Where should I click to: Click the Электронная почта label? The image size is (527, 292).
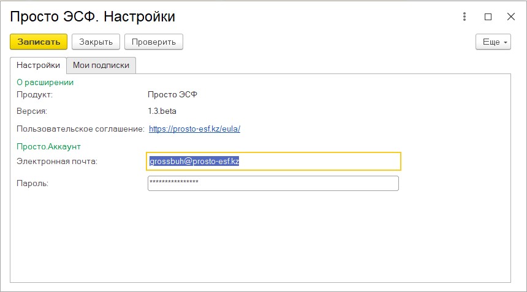point(57,162)
